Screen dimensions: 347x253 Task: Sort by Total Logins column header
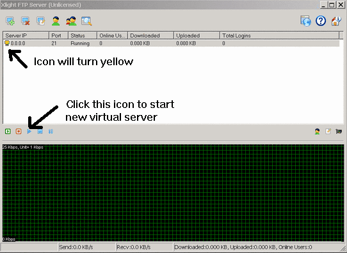point(279,36)
